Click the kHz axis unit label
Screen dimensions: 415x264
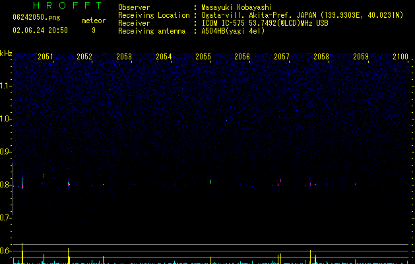pyautogui.click(x=6, y=53)
